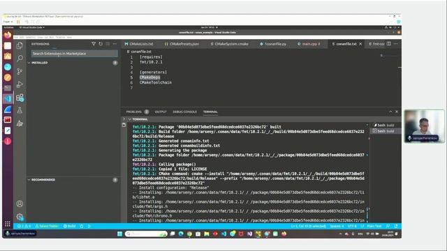447x251 pixels.
Task: Open the Chrome icon in the Windows taskbar
Action: [189, 234]
